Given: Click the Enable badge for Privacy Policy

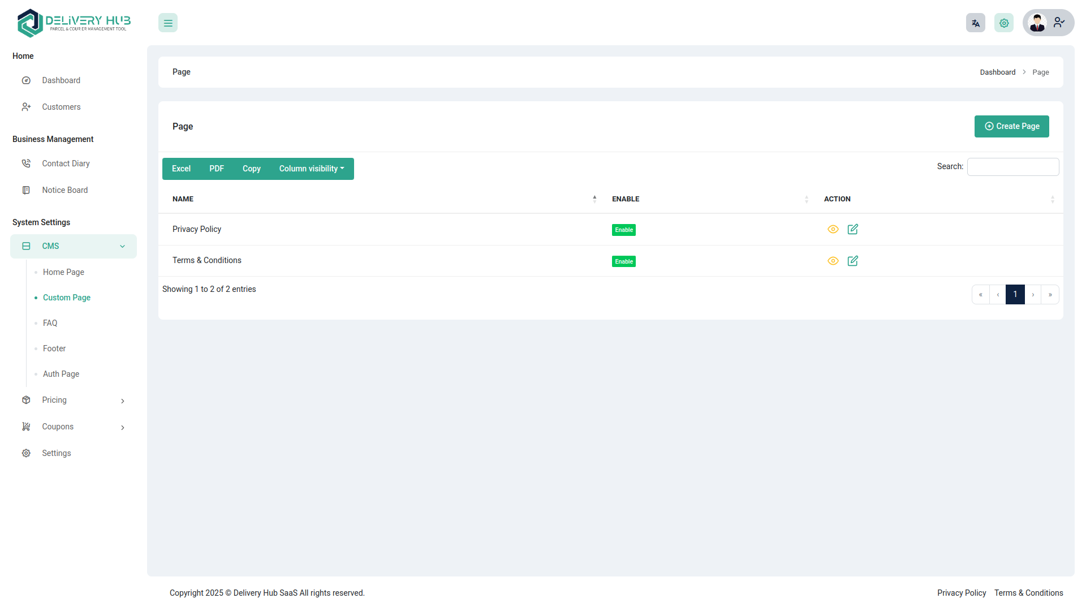Looking at the screenshot, I should [623, 230].
